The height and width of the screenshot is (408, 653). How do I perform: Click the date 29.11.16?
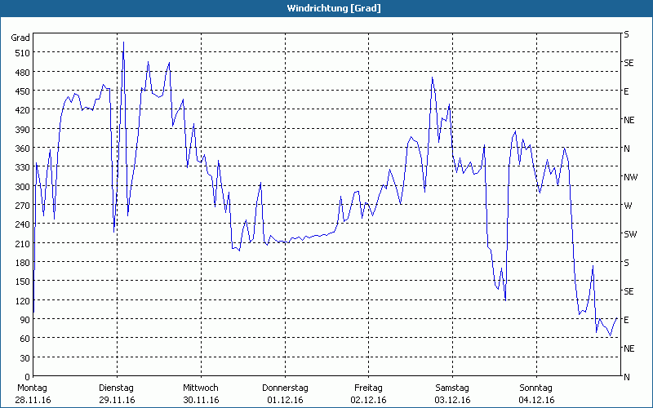(117, 400)
